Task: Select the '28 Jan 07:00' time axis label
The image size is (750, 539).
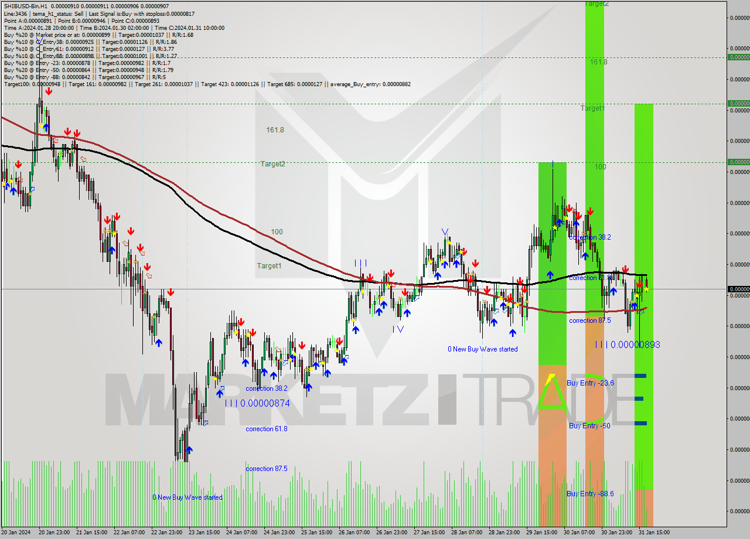Action: [466, 533]
